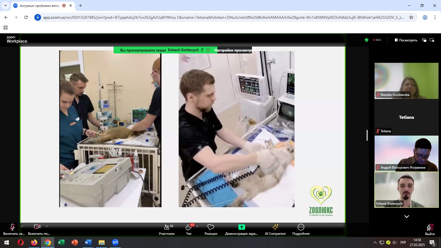Open the Chrome profile menu
The image size is (441, 248).
(425, 17)
